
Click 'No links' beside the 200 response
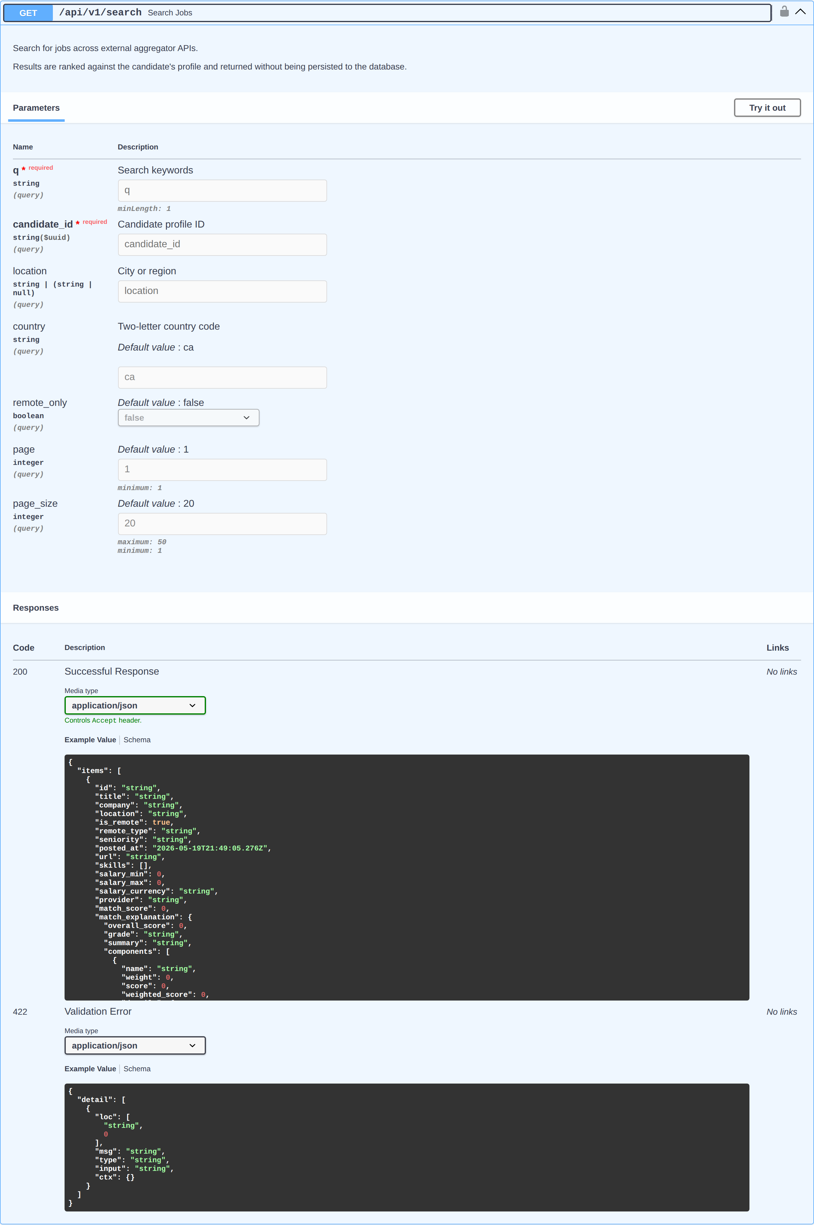pos(781,672)
